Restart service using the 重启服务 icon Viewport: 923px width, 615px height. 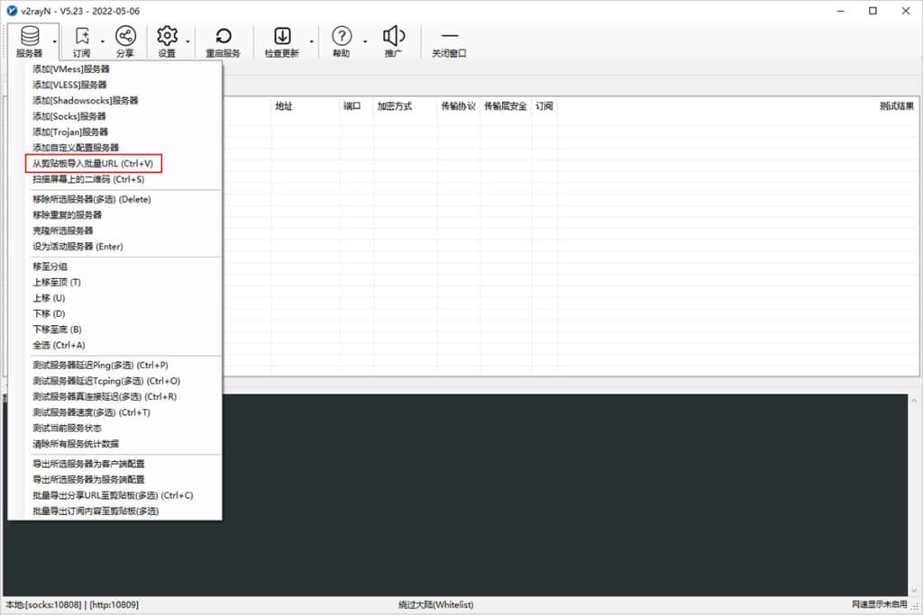pyautogui.click(x=224, y=37)
